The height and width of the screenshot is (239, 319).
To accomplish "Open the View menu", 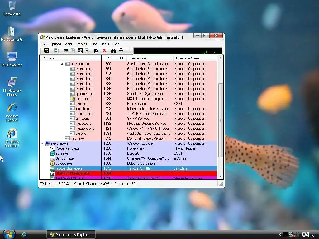I will coord(68,44).
